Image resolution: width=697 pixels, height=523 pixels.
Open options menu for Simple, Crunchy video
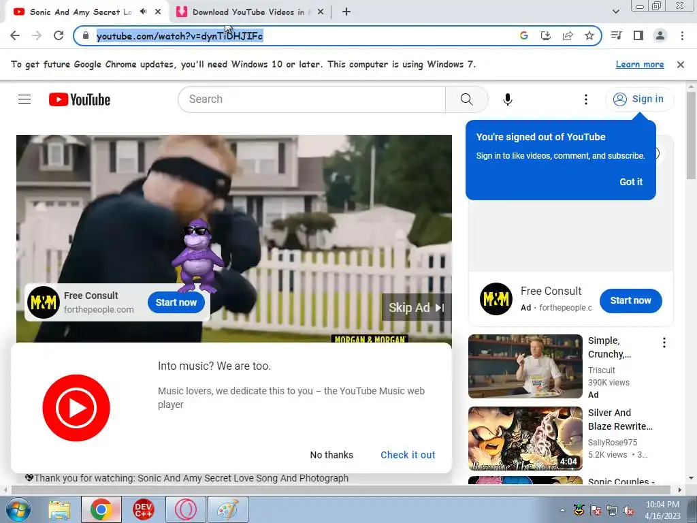pos(664,343)
